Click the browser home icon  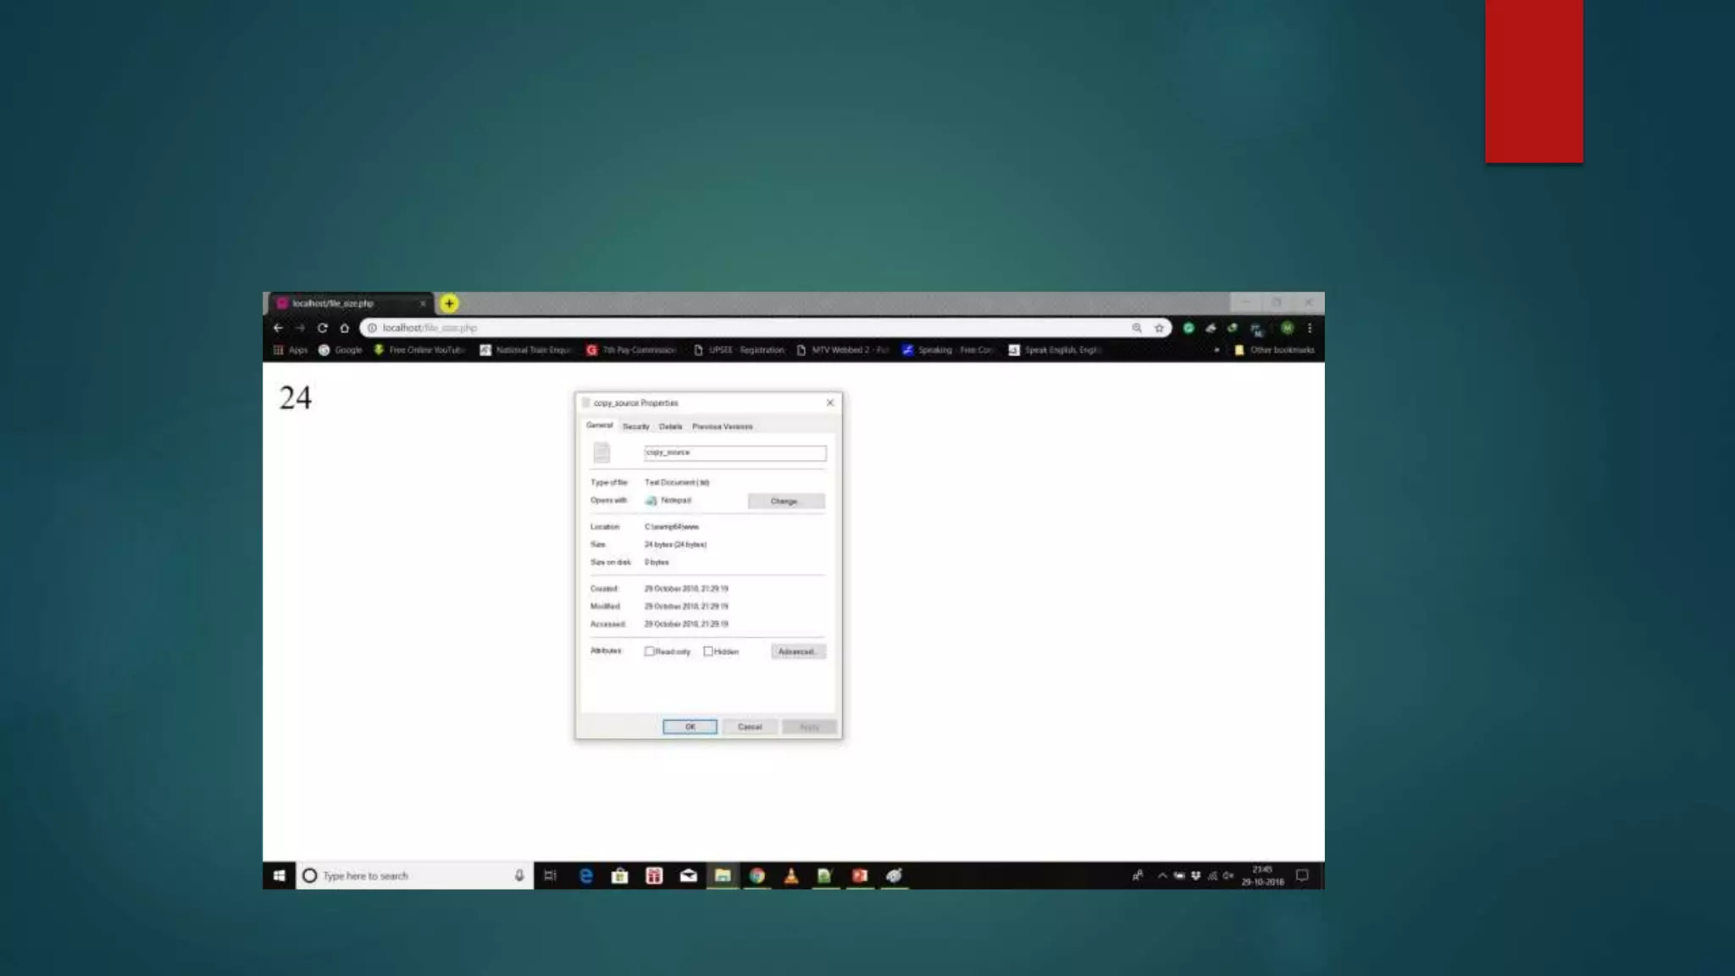point(345,328)
